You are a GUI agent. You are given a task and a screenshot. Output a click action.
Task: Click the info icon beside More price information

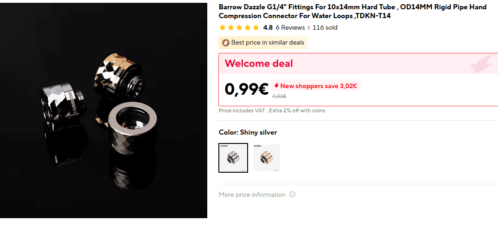pos(293,195)
